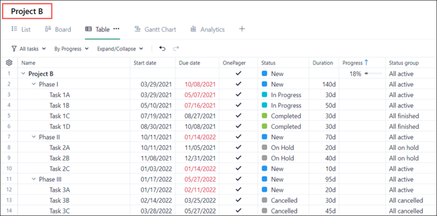Toggle OnePager checkmark for Phase II
This screenshot has width=437, height=216.
(238, 137)
